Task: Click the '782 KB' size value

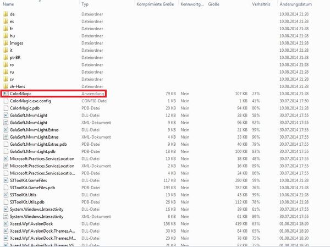Action: click(x=241, y=188)
